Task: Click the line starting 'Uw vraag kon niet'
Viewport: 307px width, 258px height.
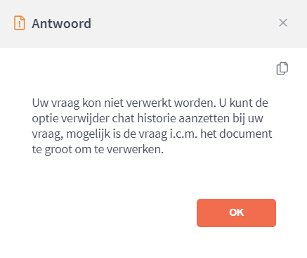Action: [150, 103]
